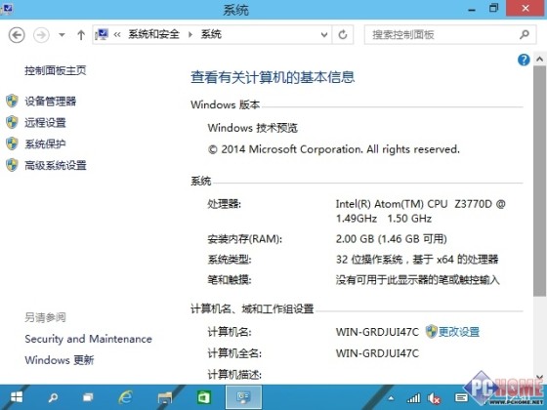Click the muted volume tray icon

click(x=435, y=398)
